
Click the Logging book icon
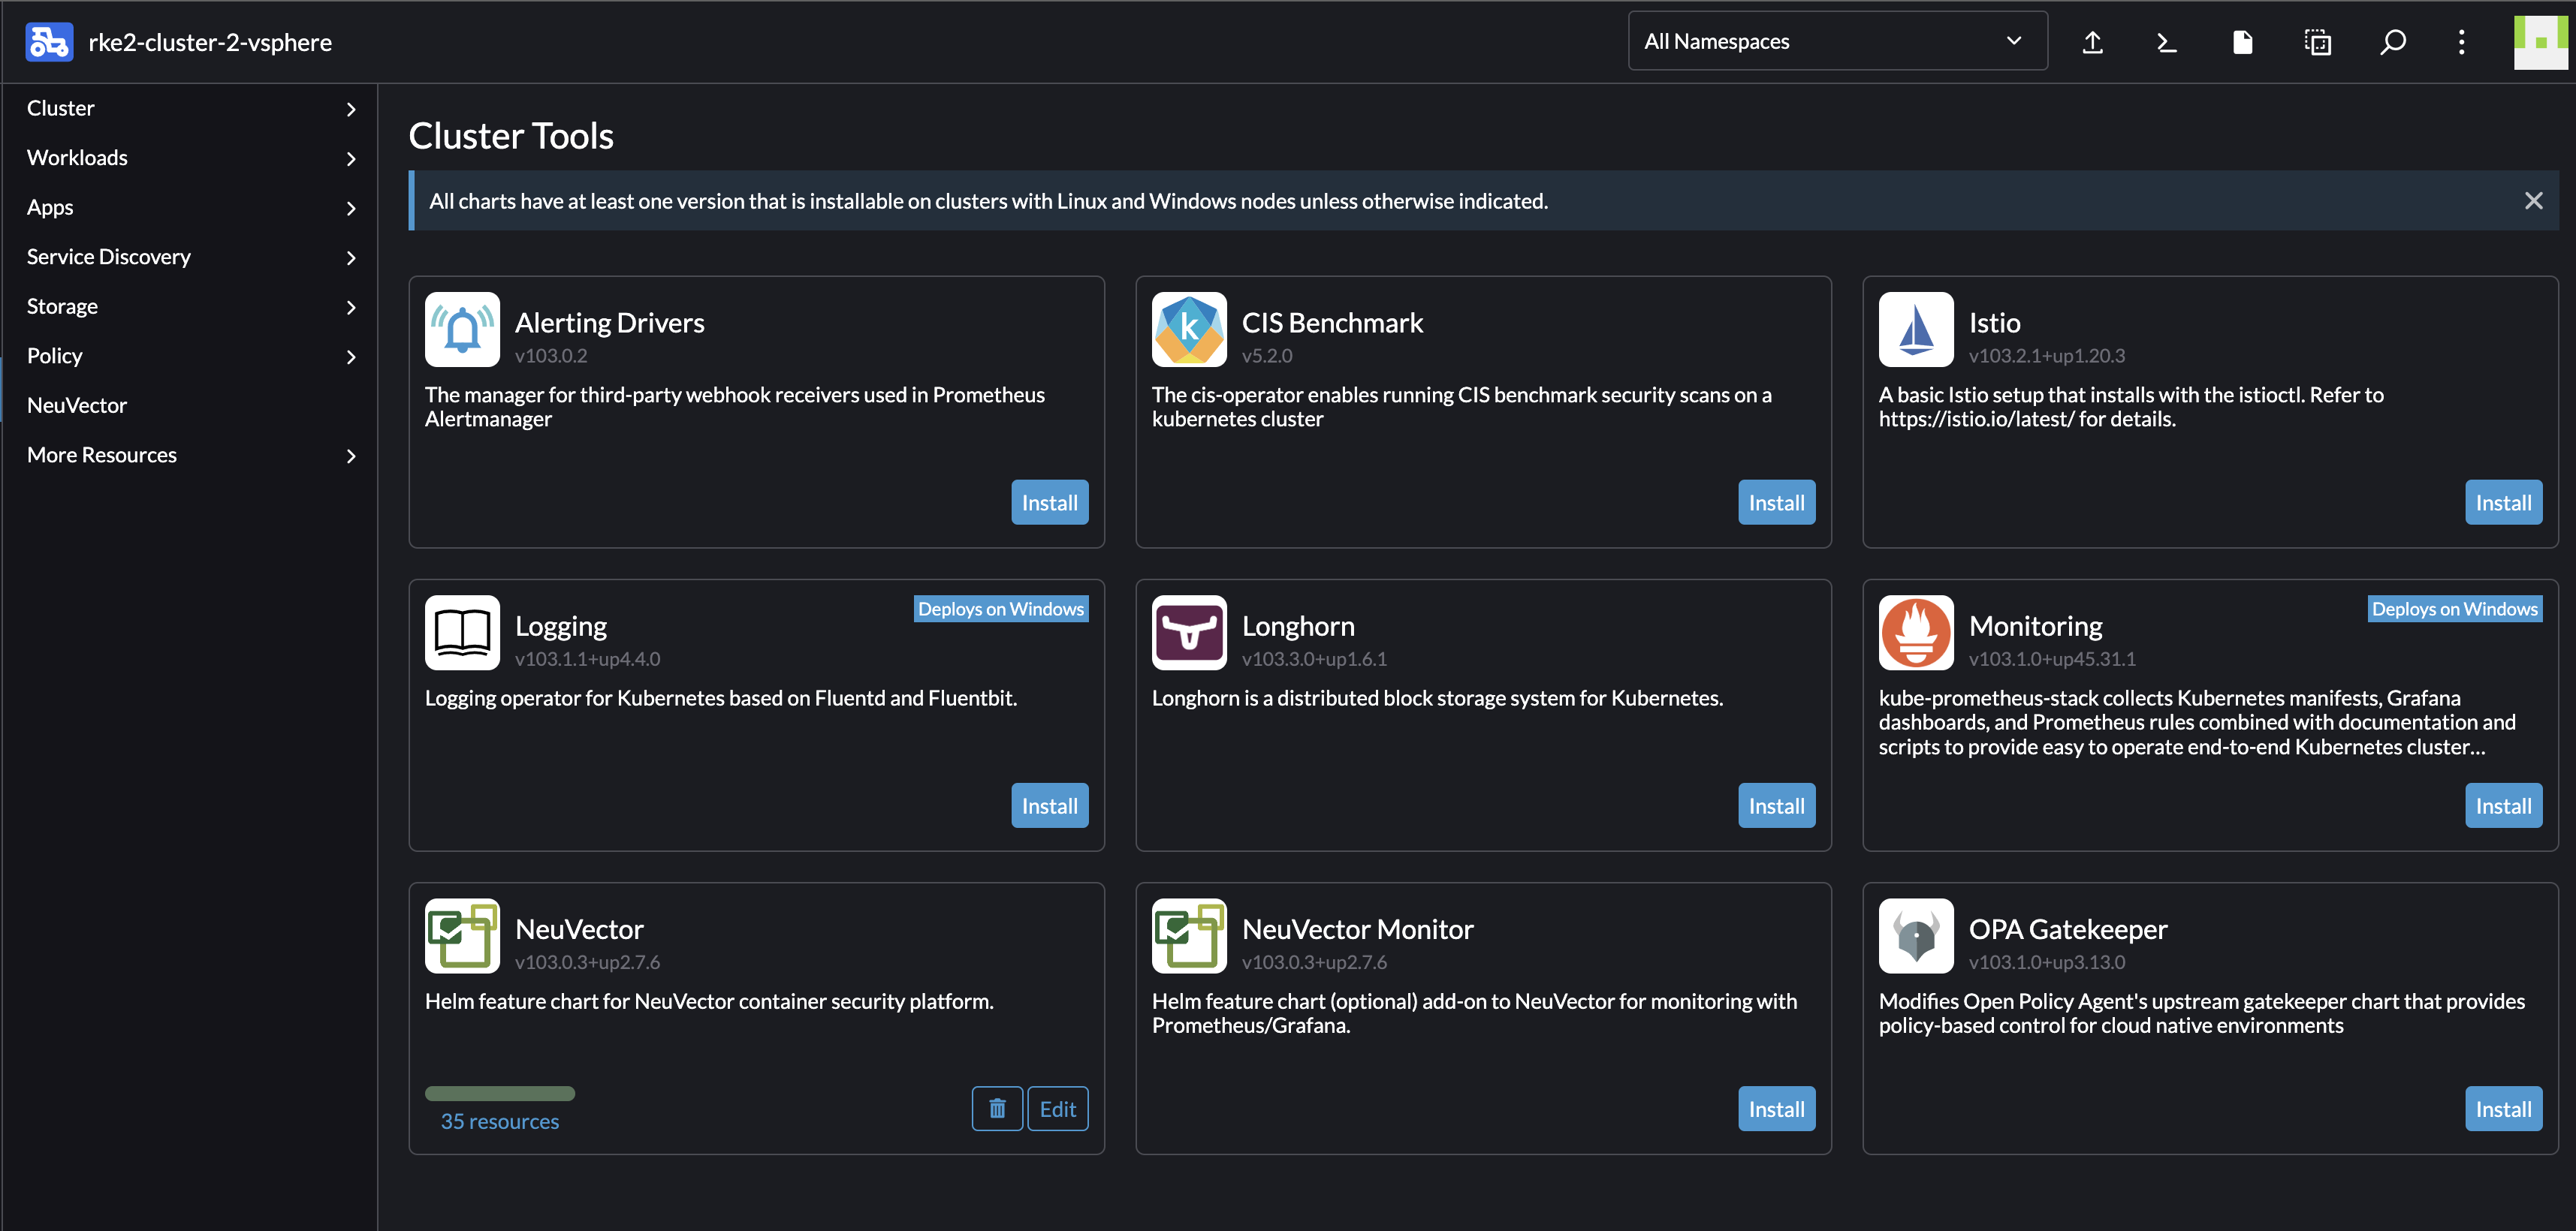point(462,633)
